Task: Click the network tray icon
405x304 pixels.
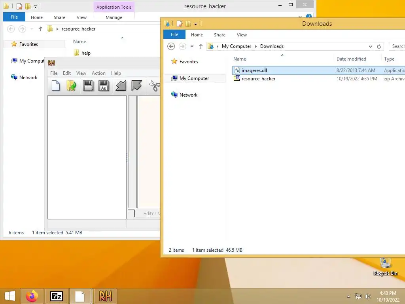Action: click(358, 296)
